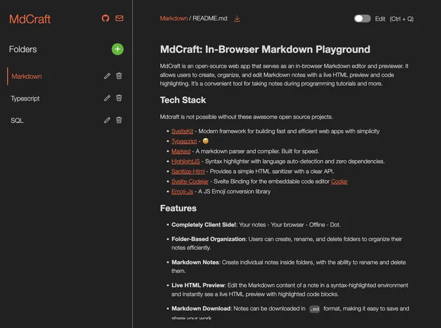Select the Typescript folder
Image resolution: width=441 pixels, height=328 pixels.
coord(25,99)
